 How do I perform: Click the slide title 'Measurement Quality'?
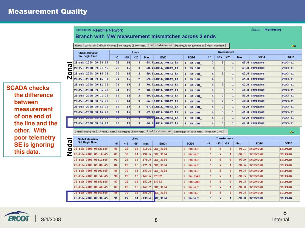(48, 11)
